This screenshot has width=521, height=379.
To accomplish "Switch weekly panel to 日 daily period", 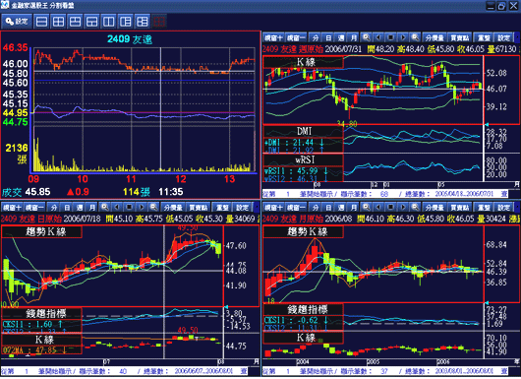I will (328, 37).
